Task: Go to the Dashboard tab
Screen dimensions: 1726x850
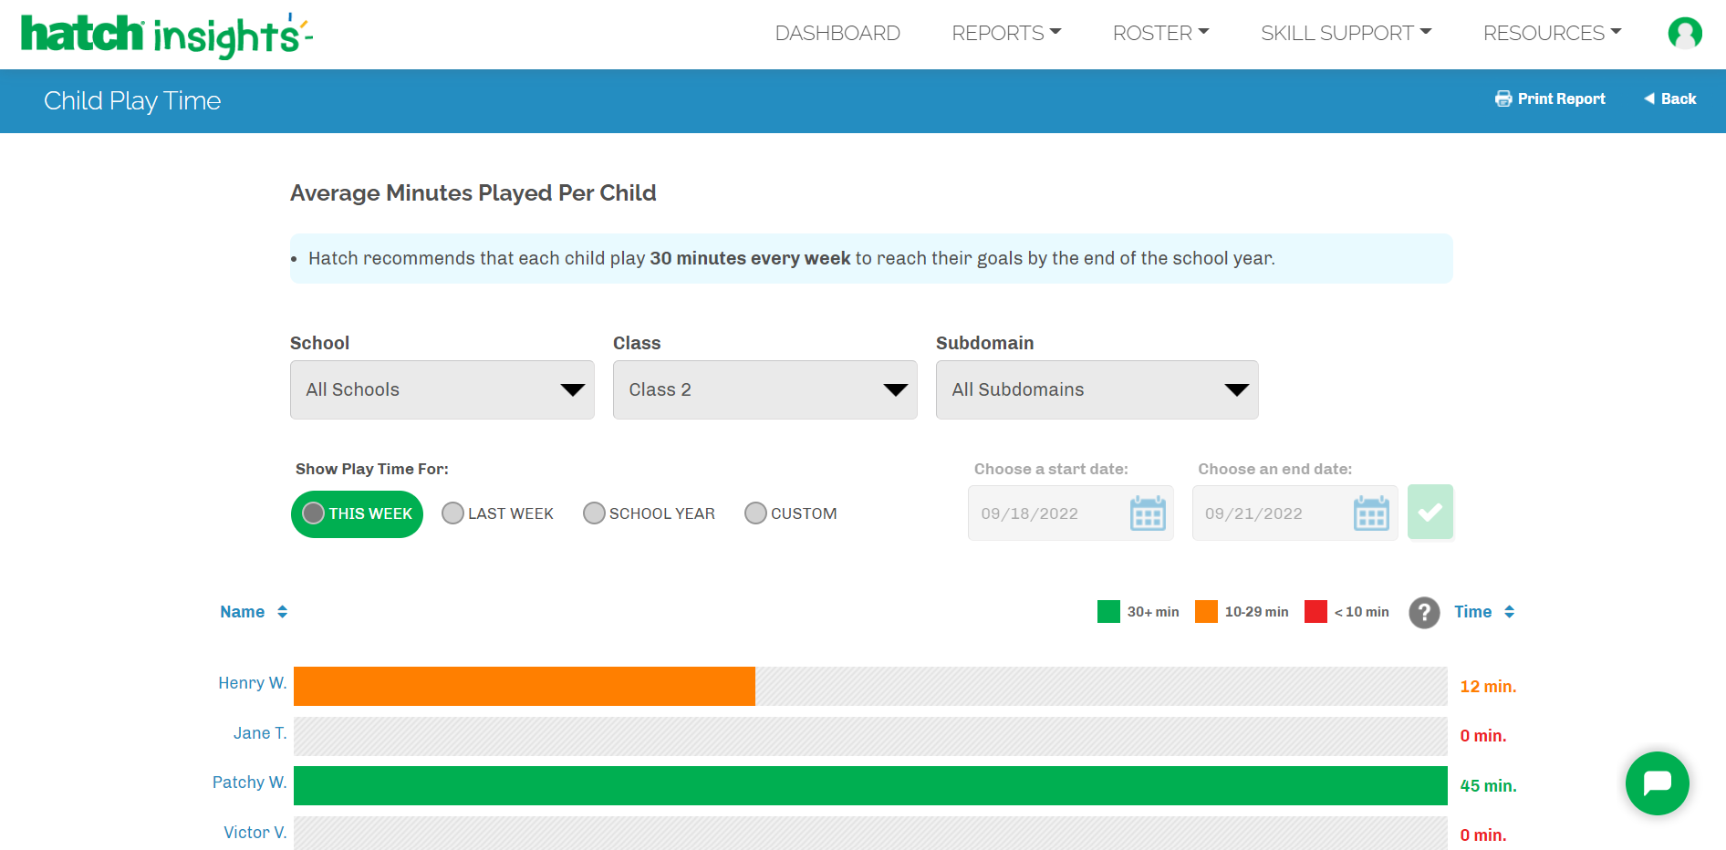Action: point(837,34)
